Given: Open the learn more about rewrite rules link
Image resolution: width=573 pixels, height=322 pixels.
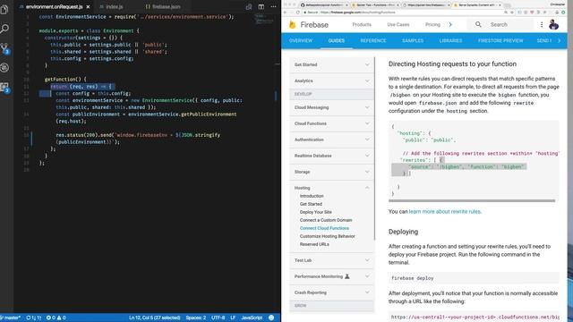Looking at the screenshot, I should point(445,211).
